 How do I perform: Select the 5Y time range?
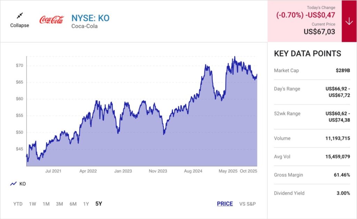(x=99, y=204)
